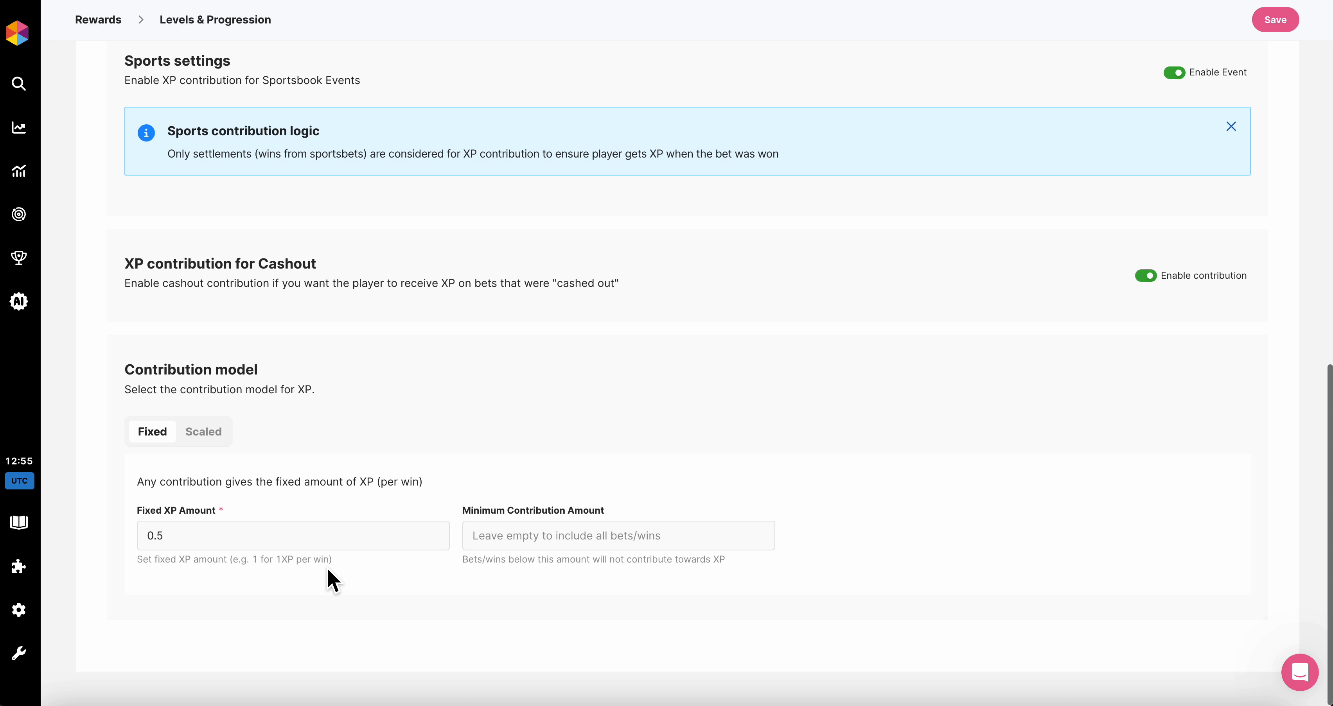Open the wrench tools icon

(19, 653)
